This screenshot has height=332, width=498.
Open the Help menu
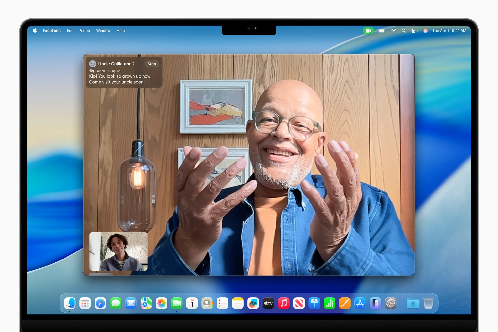(121, 30)
